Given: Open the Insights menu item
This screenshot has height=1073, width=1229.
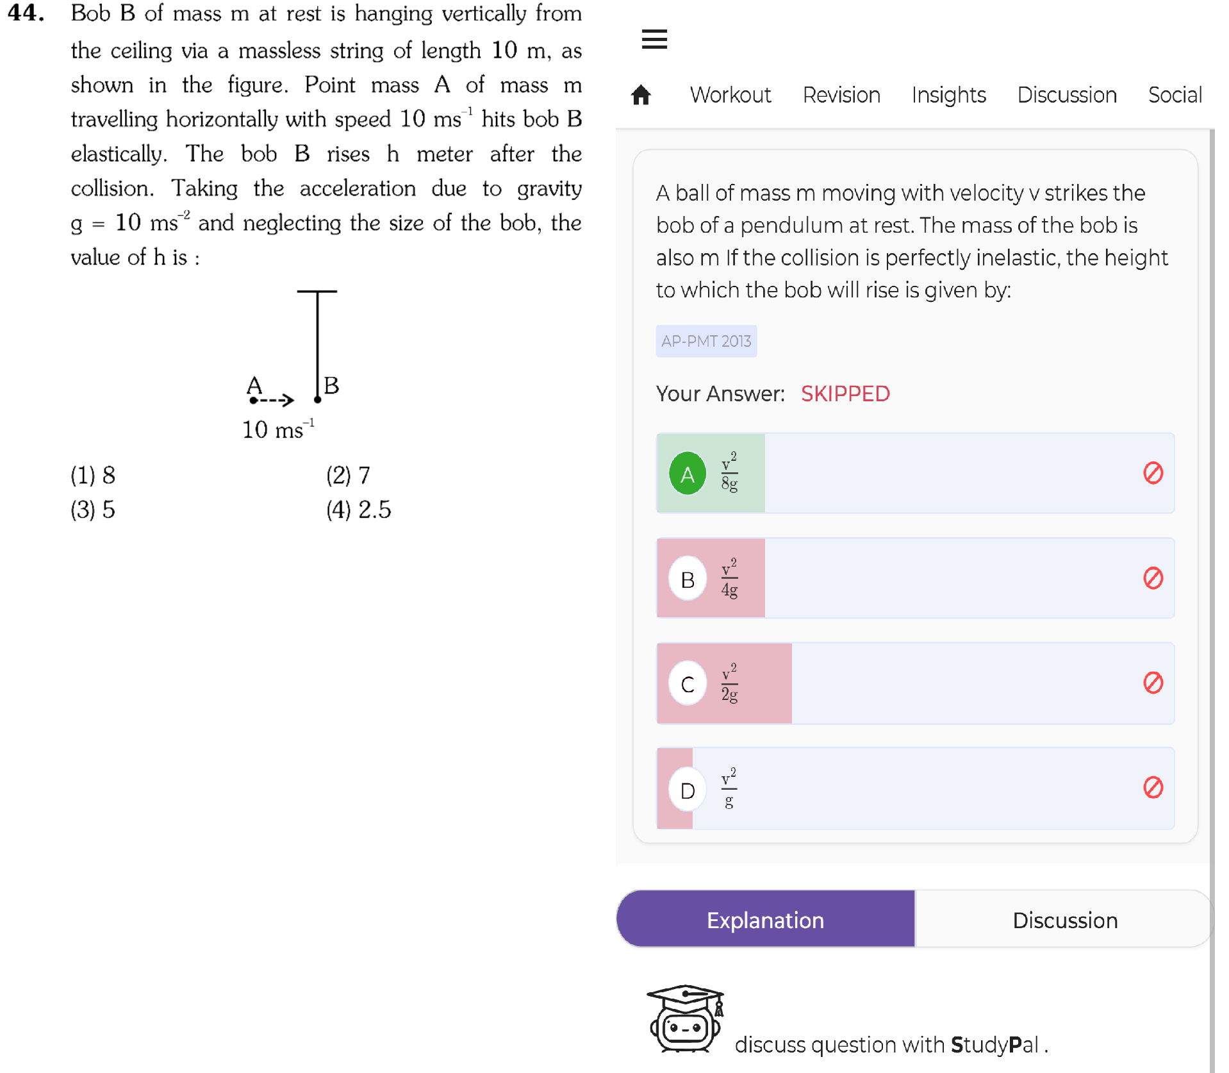Looking at the screenshot, I should (x=948, y=95).
